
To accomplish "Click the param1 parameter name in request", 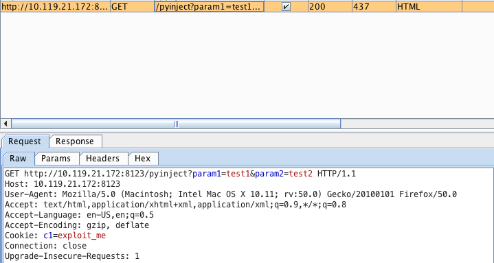I will click(207, 174).
